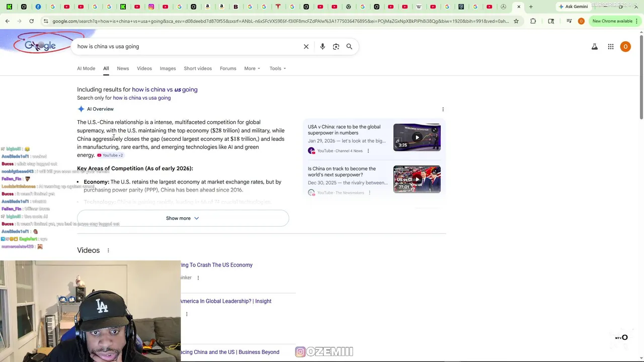The height and width of the screenshot is (362, 644).
Task: Open the Chrome extensions puzzle icon
Action: [x=533, y=21]
